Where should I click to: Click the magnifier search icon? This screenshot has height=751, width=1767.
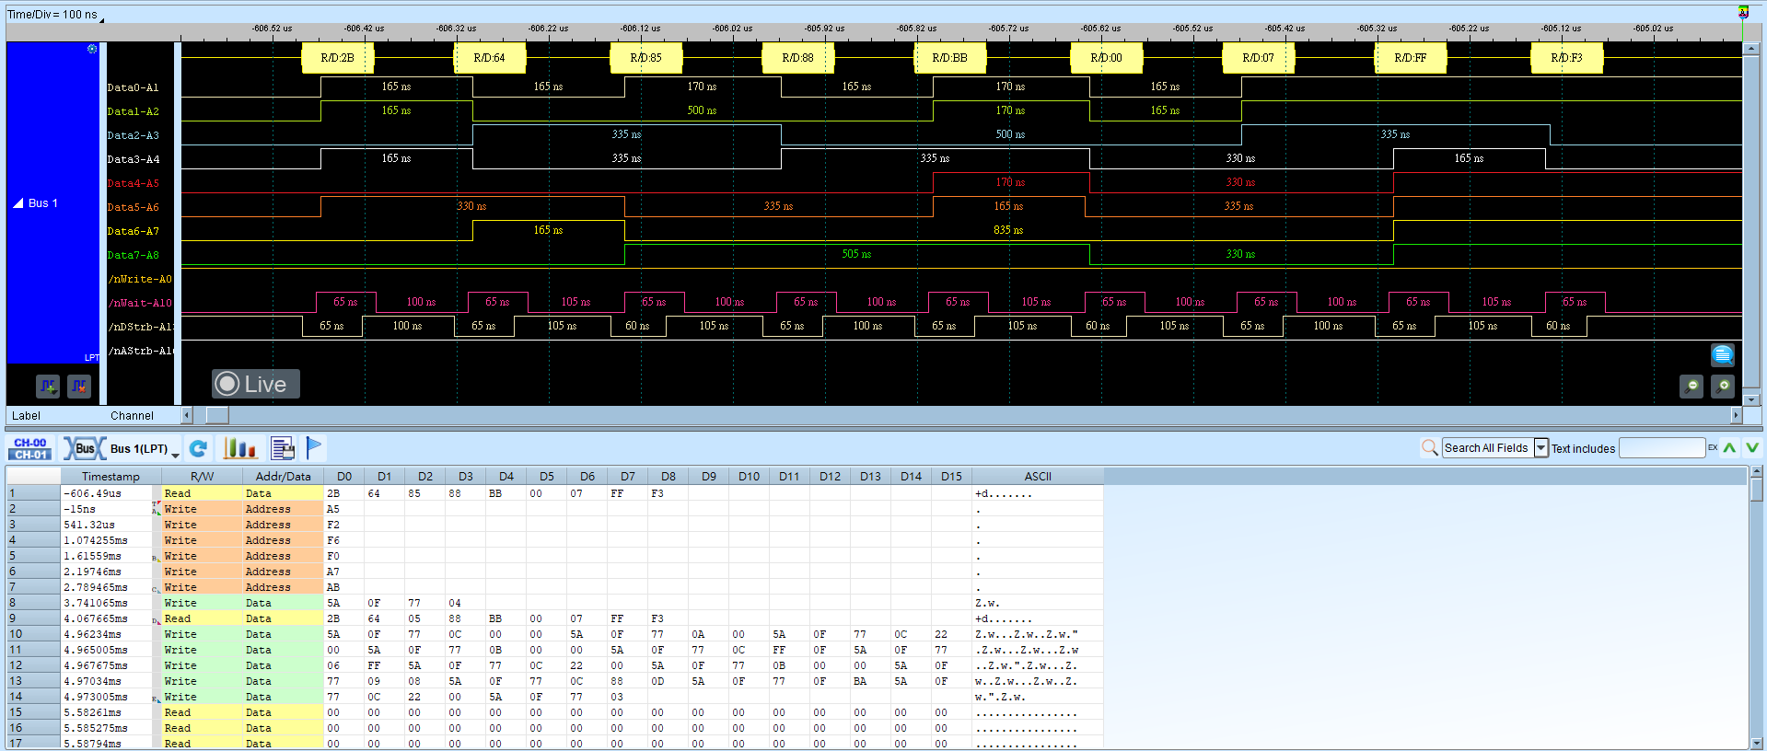click(x=1429, y=448)
